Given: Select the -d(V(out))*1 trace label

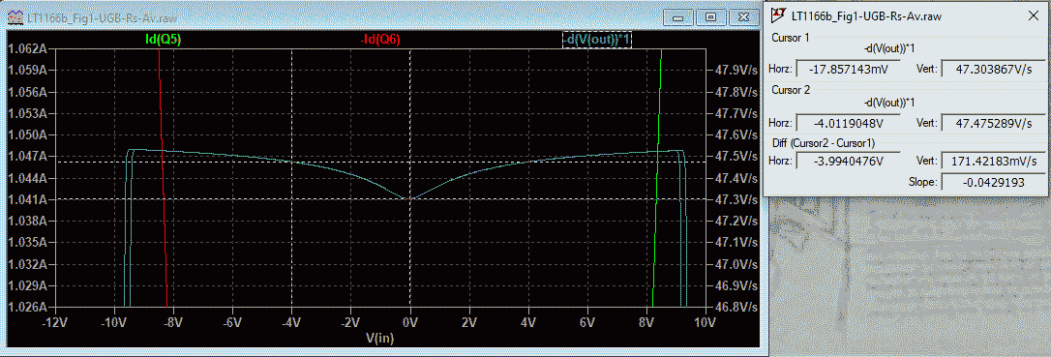Looking at the screenshot, I should click(596, 41).
